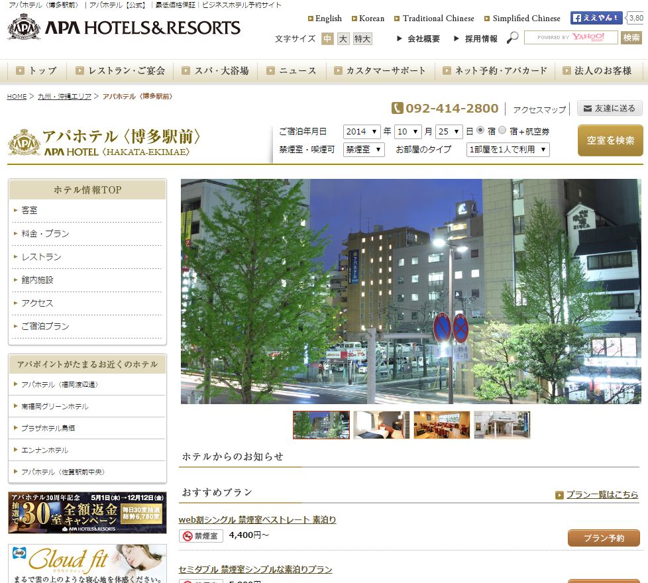Open the カスタマーサポート navigation item
Screen dimensions: 648x583
coord(380,71)
